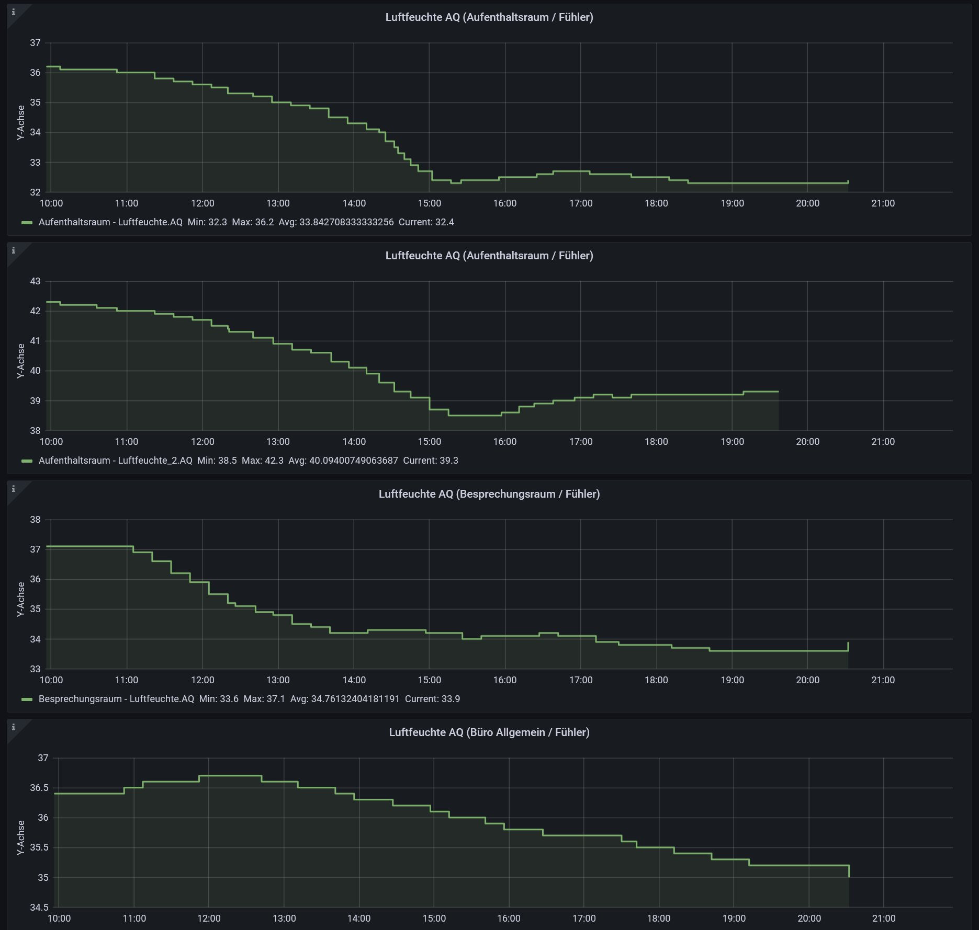Toggle the Besprechungsraum - Luftfeuchte.AQ legend series

pyautogui.click(x=116, y=699)
